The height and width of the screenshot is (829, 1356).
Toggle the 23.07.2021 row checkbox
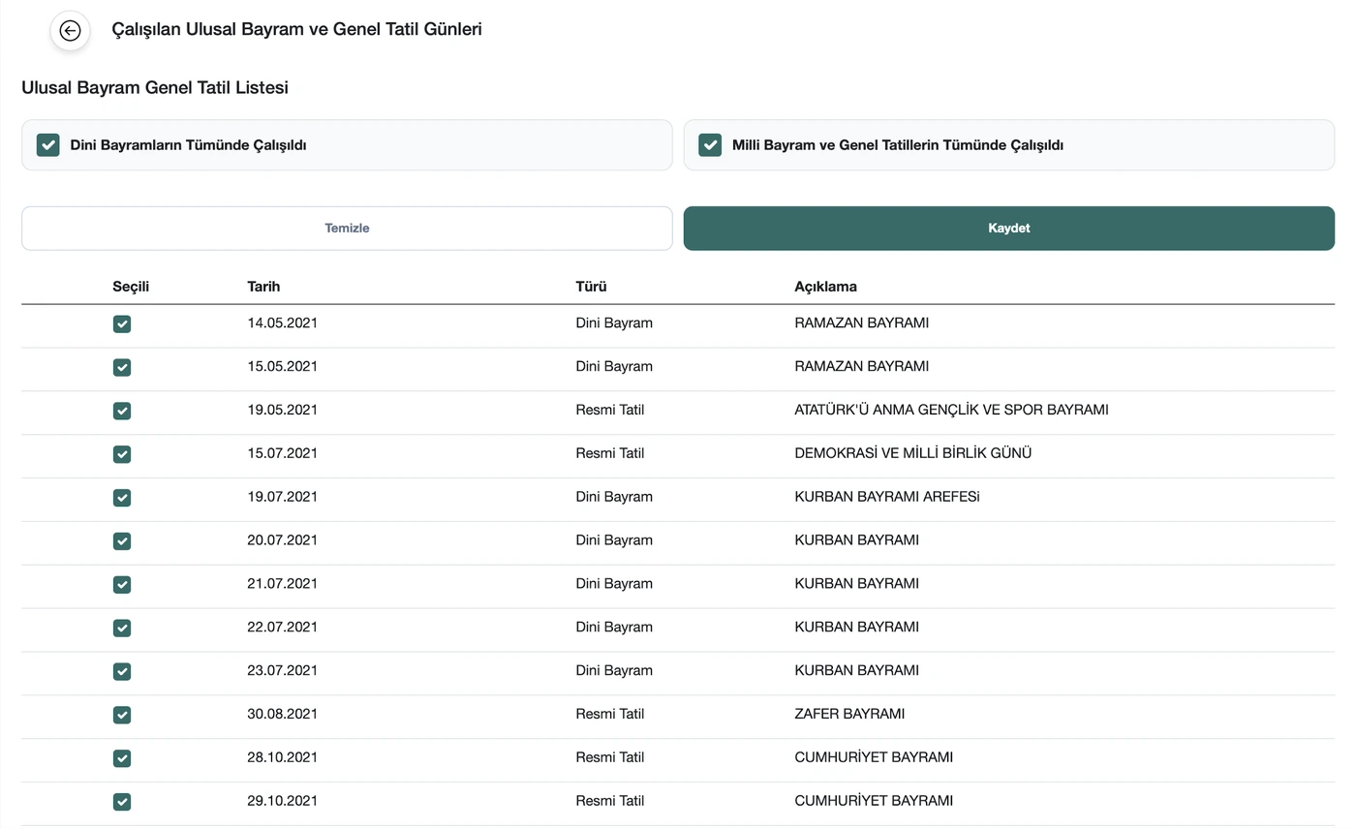point(122,671)
